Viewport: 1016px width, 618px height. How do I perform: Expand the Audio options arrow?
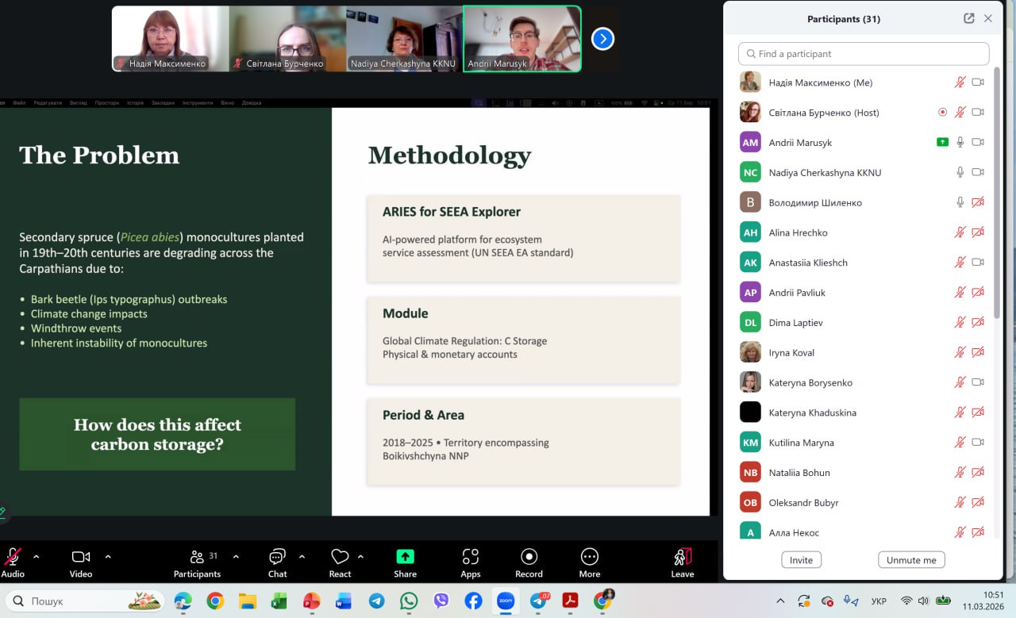point(37,556)
